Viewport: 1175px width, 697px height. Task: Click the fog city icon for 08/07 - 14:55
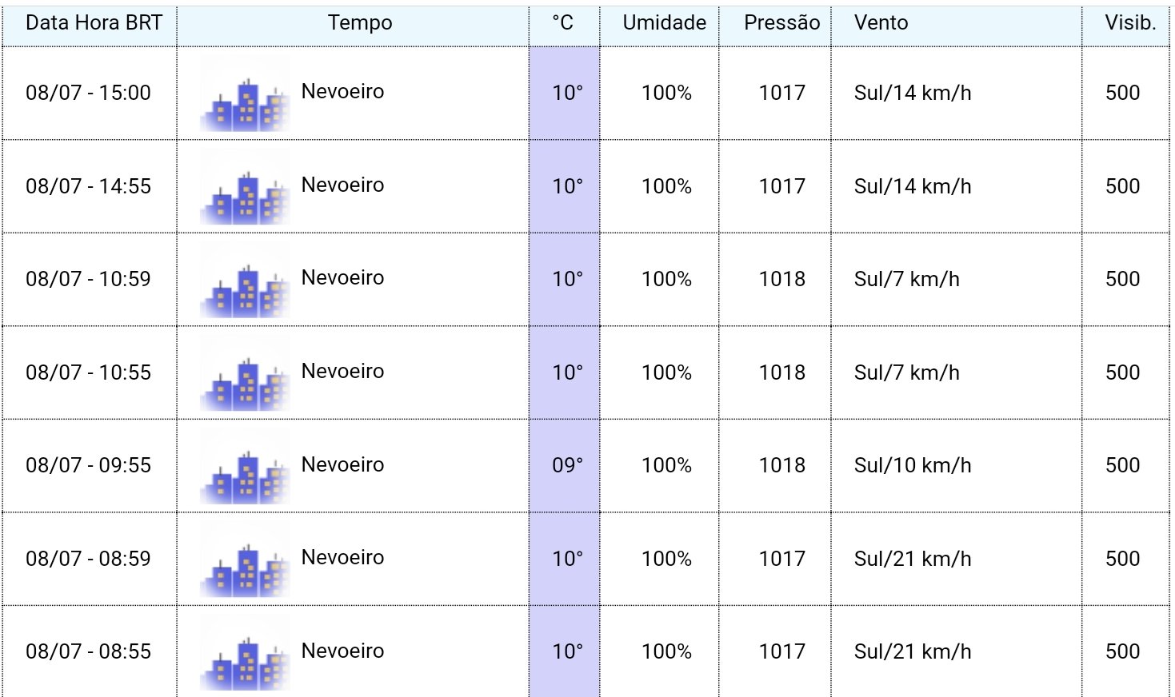click(x=245, y=188)
